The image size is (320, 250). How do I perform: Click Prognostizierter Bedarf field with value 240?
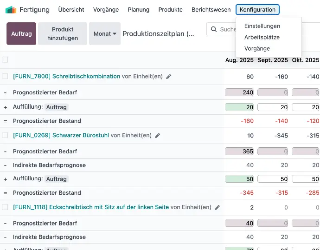click(239, 92)
